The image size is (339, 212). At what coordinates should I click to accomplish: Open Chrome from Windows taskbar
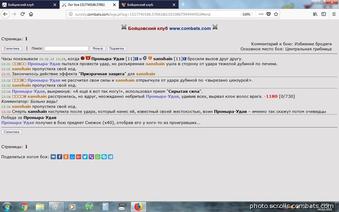point(24,207)
